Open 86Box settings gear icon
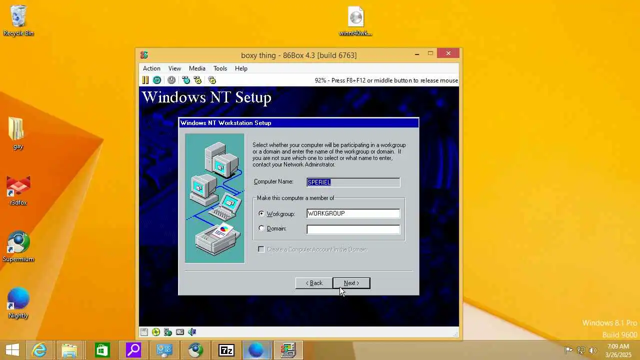 point(212,80)
